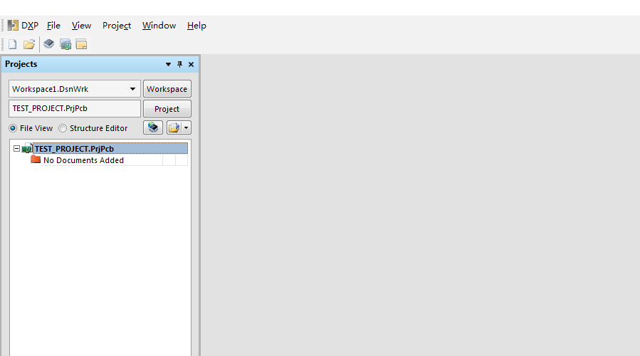Click PCB project icon beside TEST_PROJECT.PrjPcb
Viewport: 640px width, 356px height.
point(27,149)
